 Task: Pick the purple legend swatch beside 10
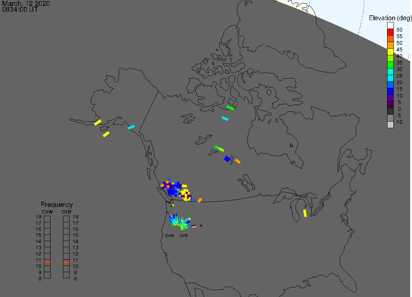coord(390,98)
